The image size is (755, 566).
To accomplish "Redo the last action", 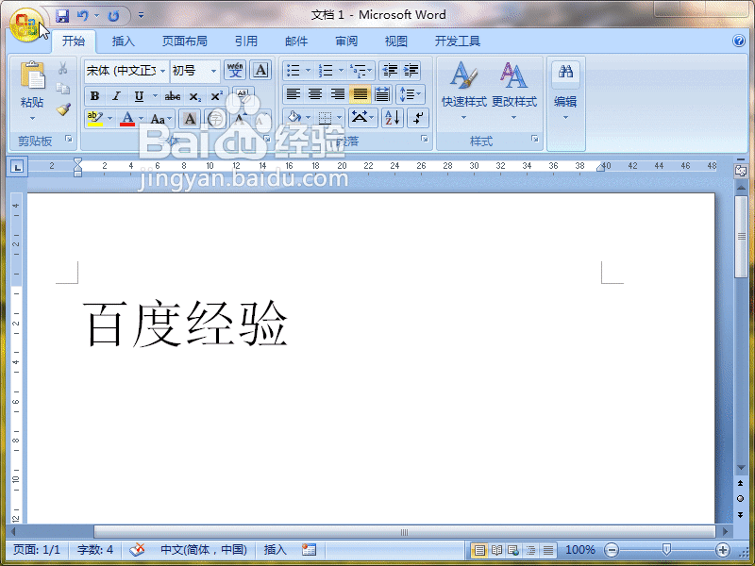I will click(113, 16).
